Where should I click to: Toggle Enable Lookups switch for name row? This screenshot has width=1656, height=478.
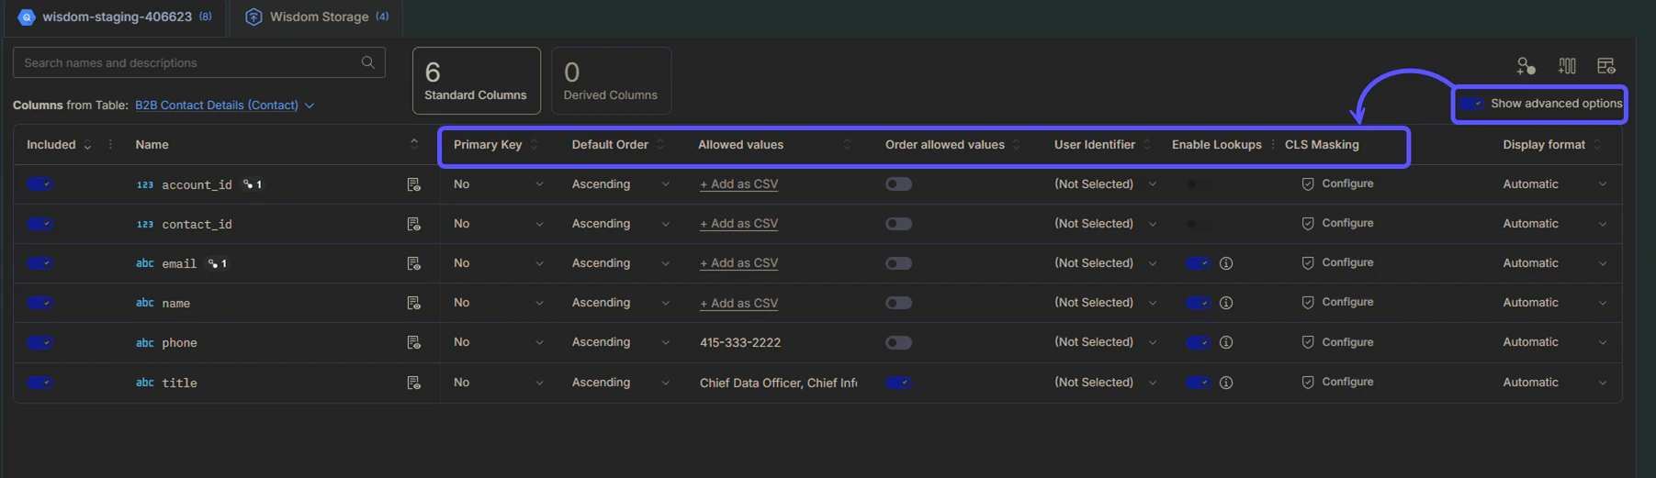click(x=1198, y=303)
